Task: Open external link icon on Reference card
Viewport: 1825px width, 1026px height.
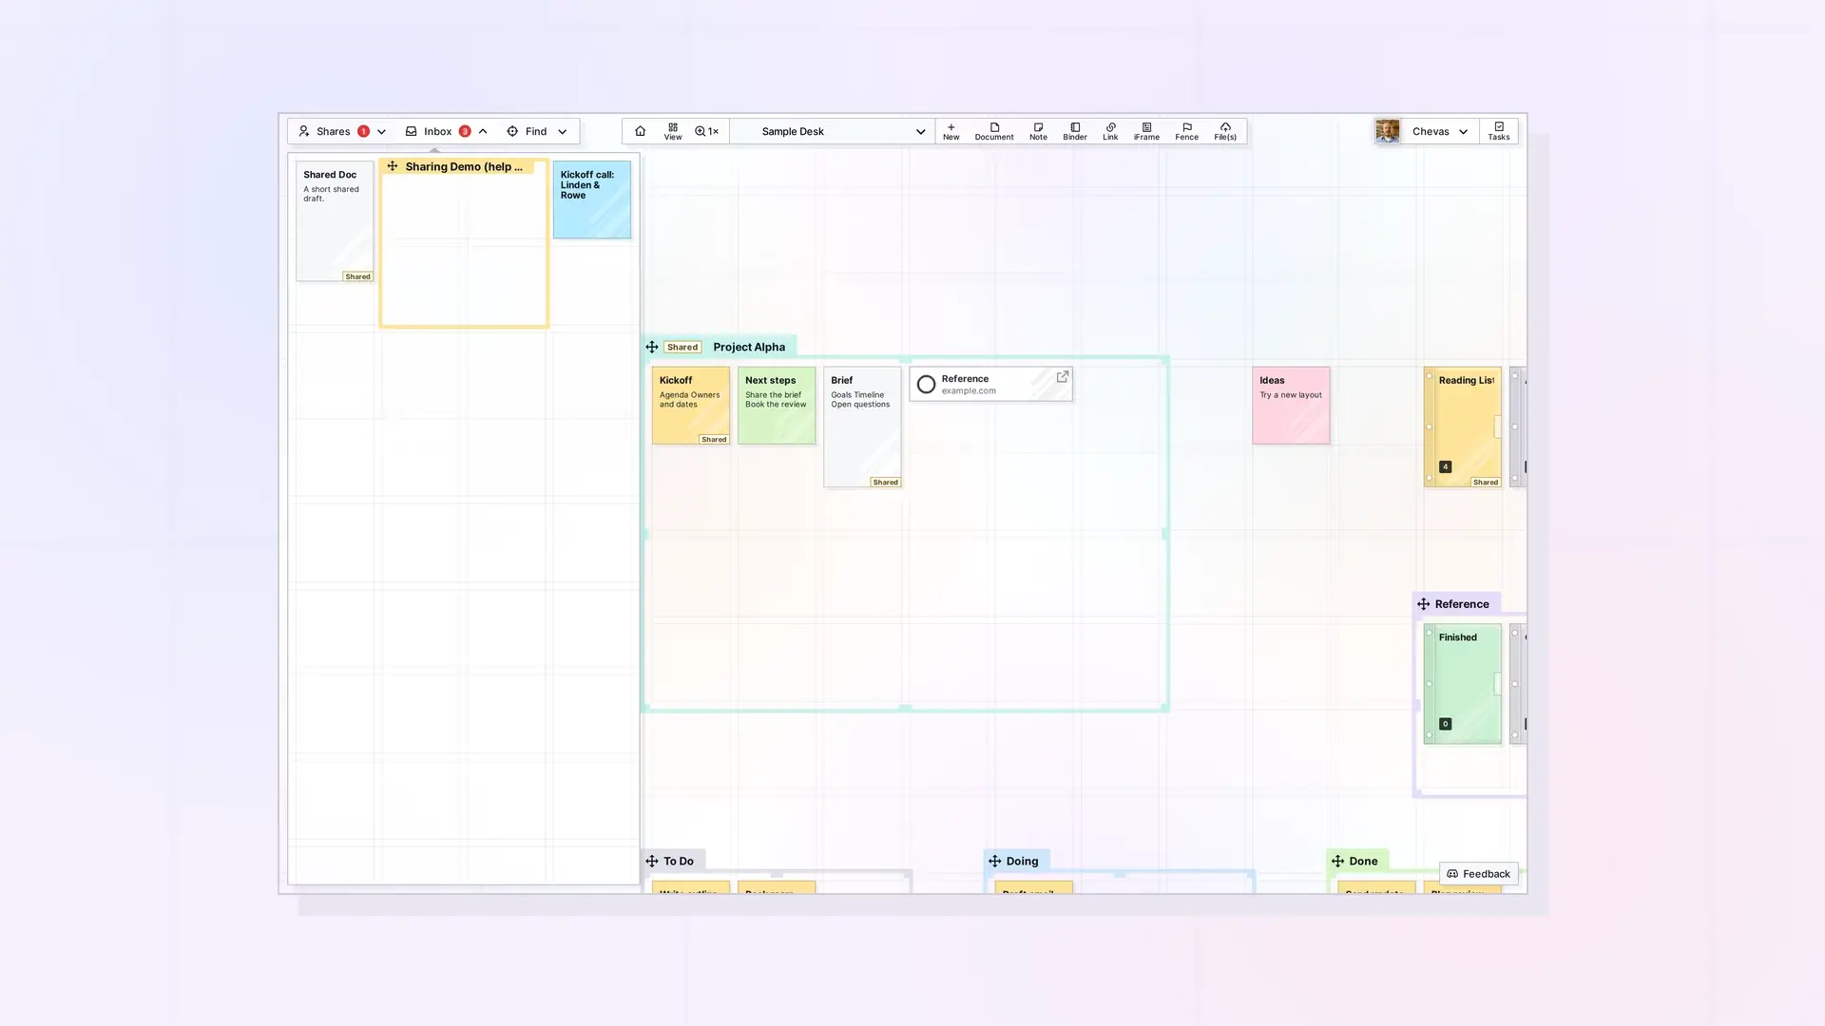Action: click(x=1063, y=377)
